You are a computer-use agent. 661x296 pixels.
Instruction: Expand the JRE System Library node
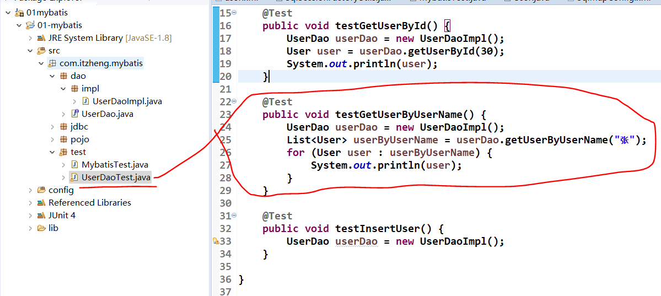click(x=30, y=38)
